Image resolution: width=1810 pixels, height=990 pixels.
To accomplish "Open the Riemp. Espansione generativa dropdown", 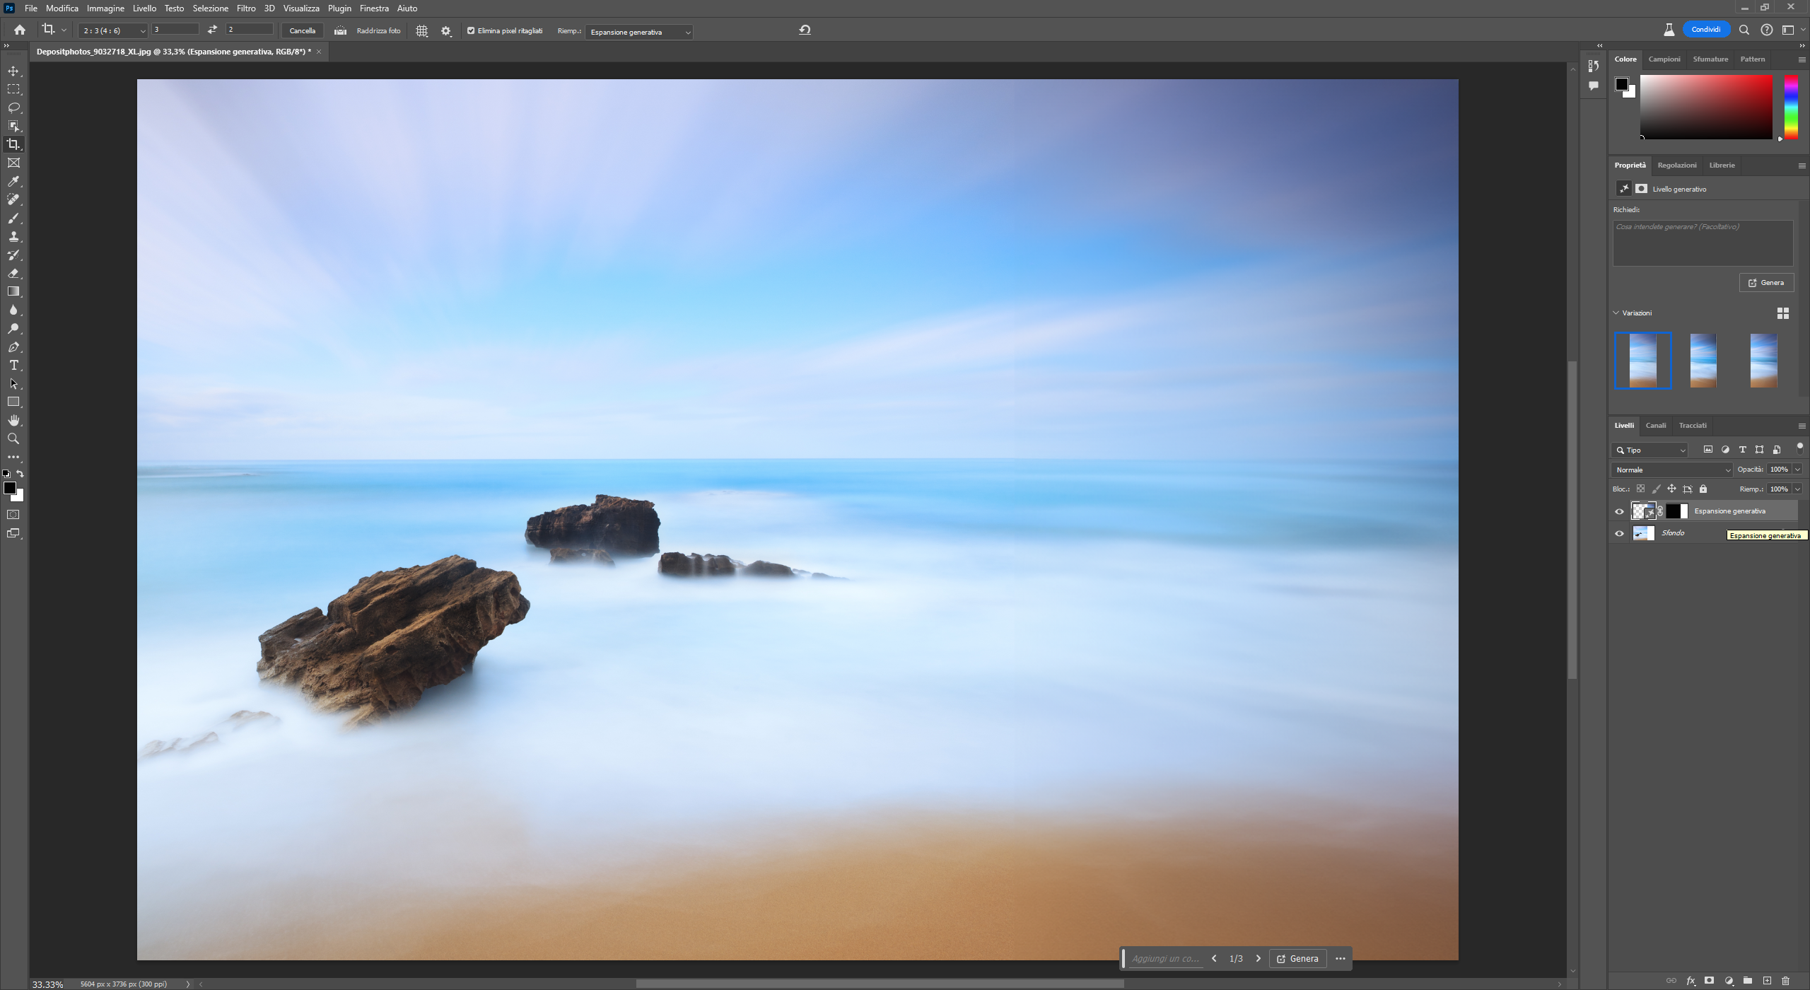I will point(638,32).
